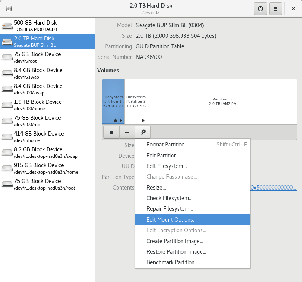Close the Disks window
This screenshot has height=282, width=302.
coord(293,9)
